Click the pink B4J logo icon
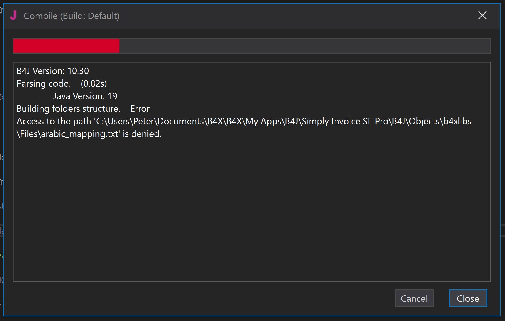This screenshot has width=505, height=321. 13,15
